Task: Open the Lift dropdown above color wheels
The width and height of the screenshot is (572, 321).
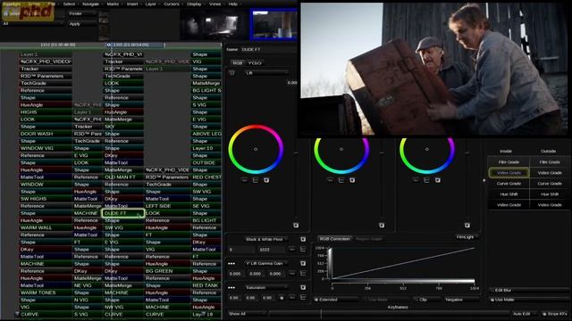Action: (265, 73)
